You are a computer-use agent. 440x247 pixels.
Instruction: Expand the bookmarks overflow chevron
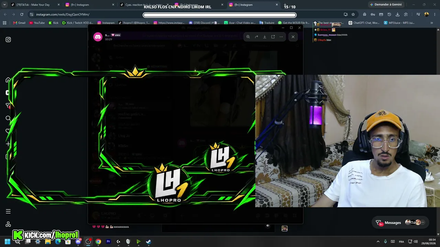pyautogui.click(x=432, y=23)
